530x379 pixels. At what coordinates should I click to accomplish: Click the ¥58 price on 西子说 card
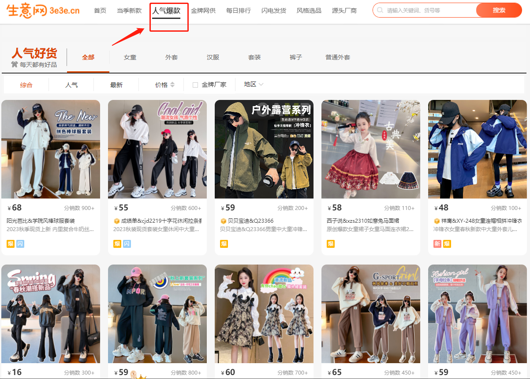point(335,208)
